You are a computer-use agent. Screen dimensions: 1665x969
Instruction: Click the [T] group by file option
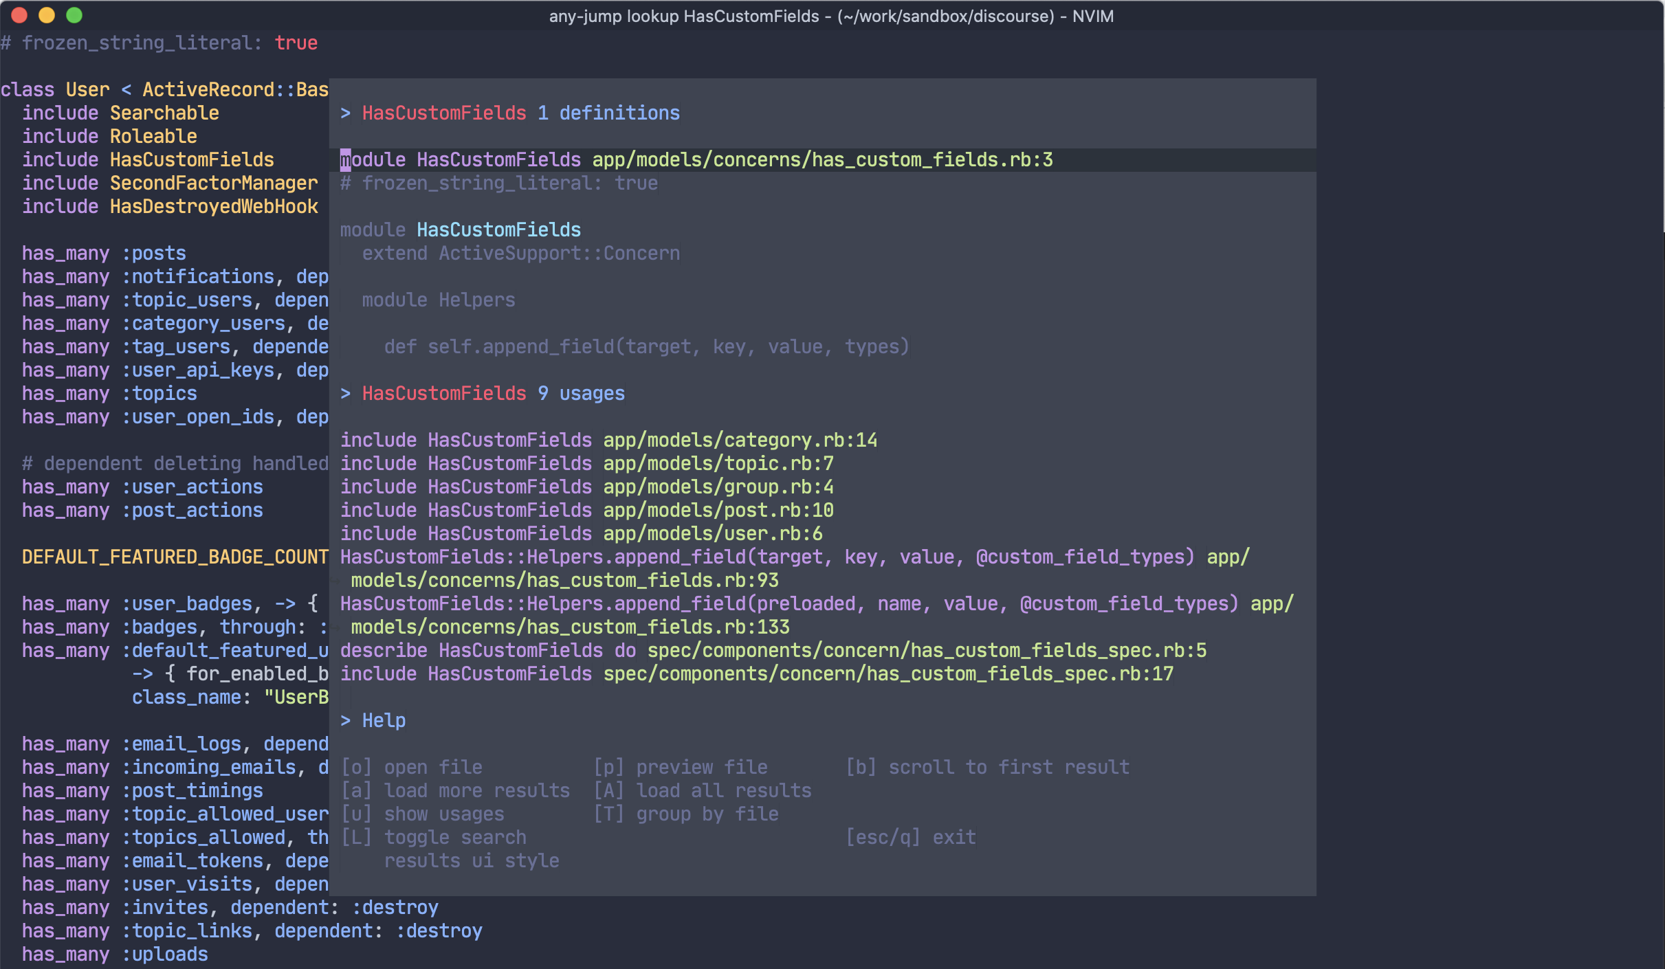[x=686, y=814]
